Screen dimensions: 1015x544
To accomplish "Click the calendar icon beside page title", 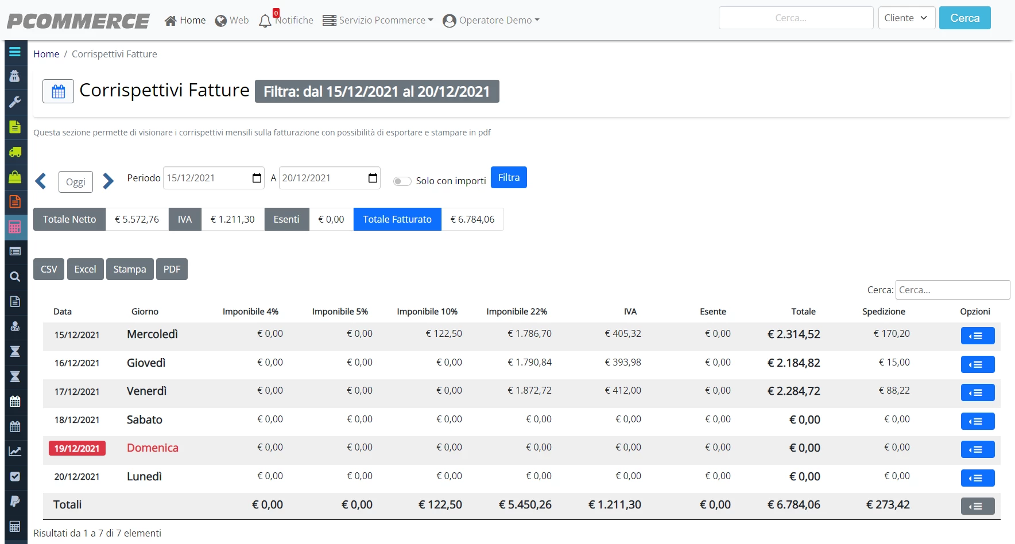I will click(59, 91).
